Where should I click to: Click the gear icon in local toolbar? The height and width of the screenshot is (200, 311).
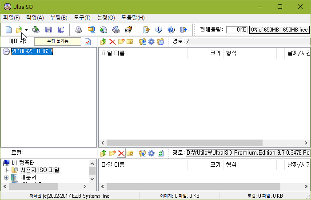152,153
